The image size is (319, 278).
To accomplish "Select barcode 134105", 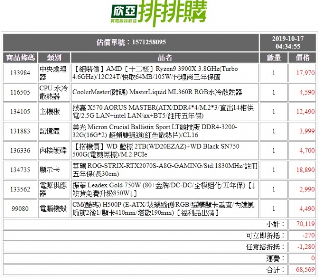I will pos(20,112).
